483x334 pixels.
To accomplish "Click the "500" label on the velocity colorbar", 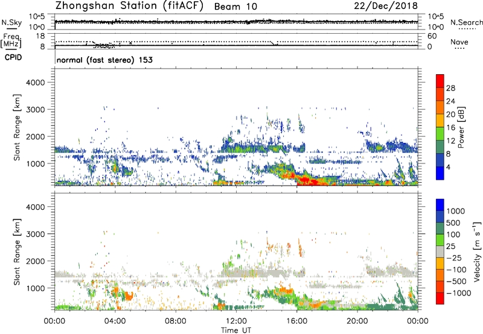I will [x=453, y=223].
